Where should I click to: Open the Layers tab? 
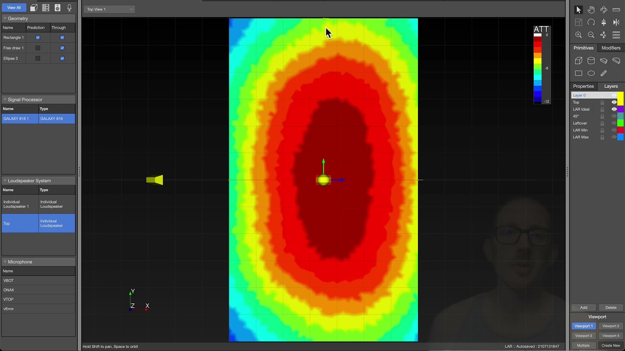click(x=611, y=86)
